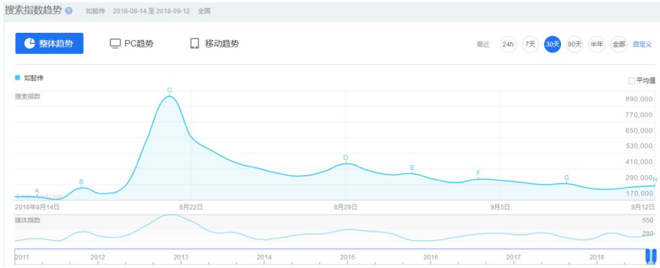Screen dimensions: 660x268
Task: Click news marker D on the chart
Action: click(345, 158)
